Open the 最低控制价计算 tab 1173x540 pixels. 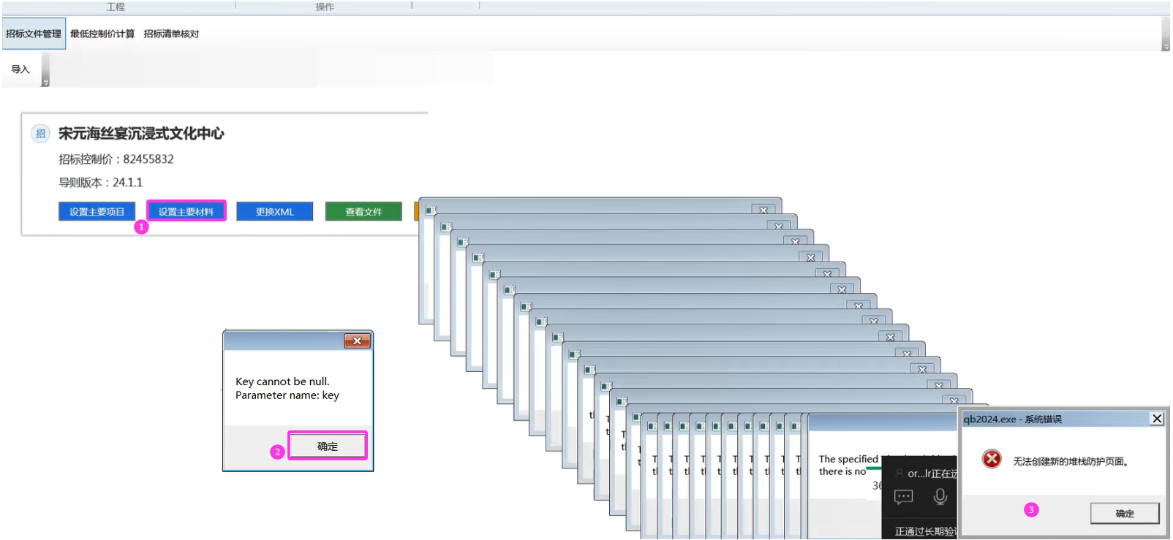[102, 34]
